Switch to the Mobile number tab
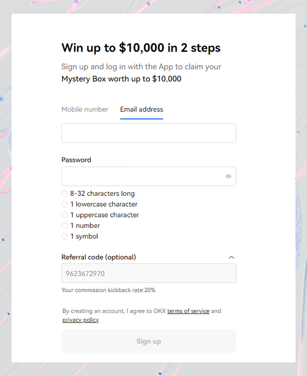307x376 pixels. point(85,109)
